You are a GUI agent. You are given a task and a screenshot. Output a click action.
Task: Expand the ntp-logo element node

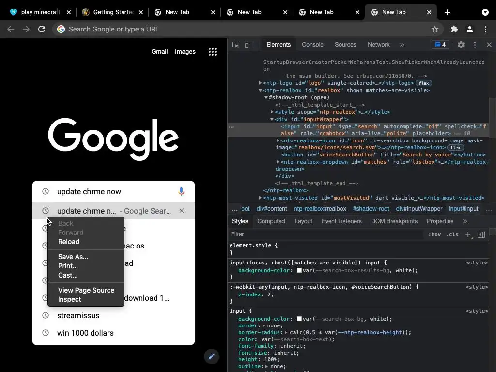click(x=260, y=83)
